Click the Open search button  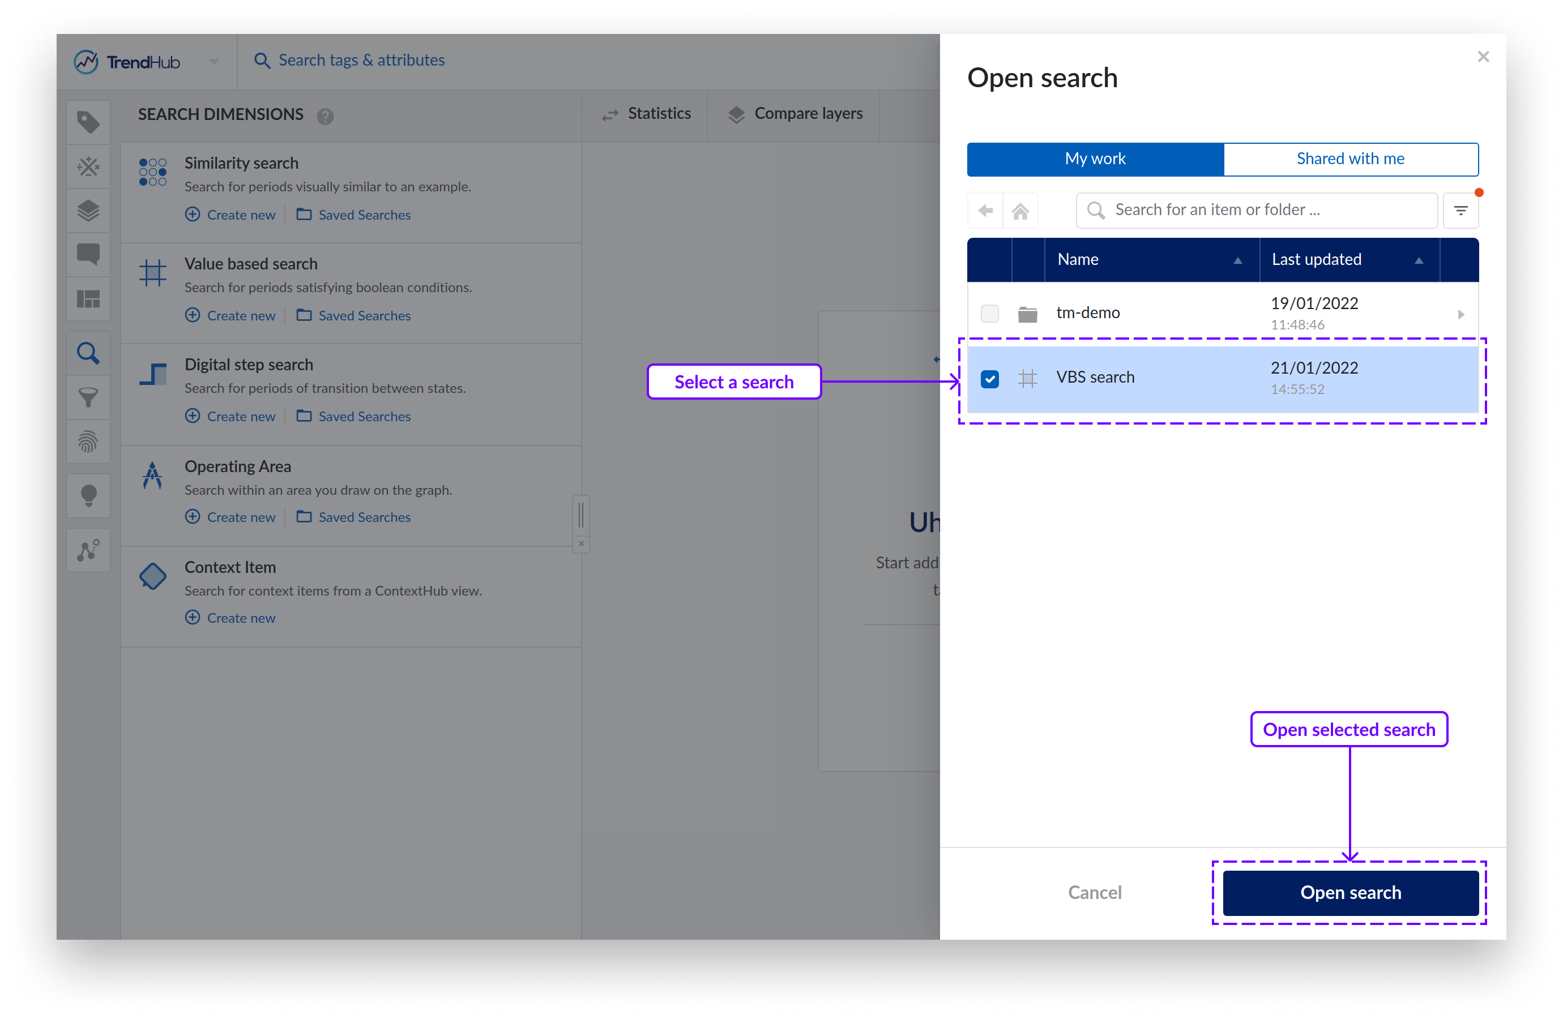click(x=1350, y=893)
